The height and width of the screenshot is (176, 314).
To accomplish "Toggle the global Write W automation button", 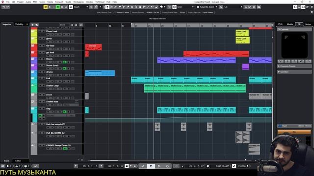I will tap(62, 7).
